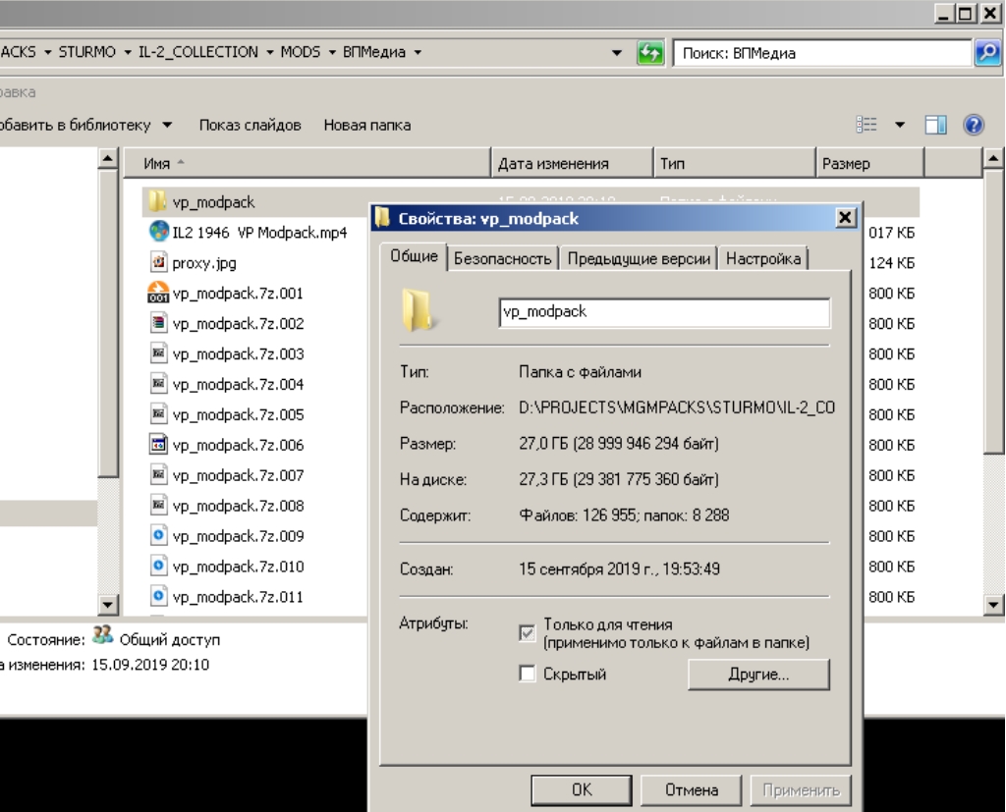
Task: Click the folder icon in the properties title bar
Action: click(382, 217)
